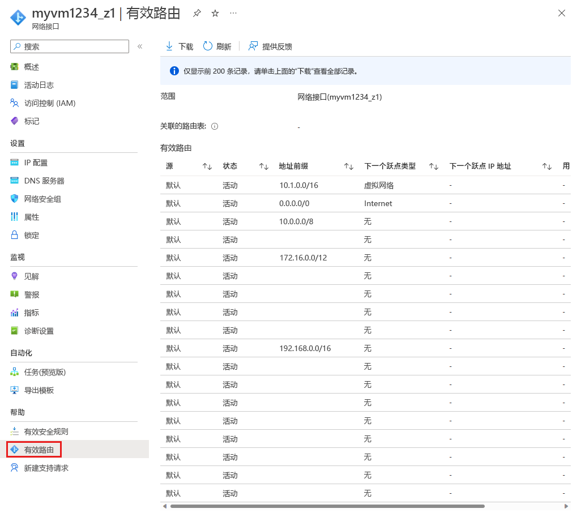Select the 0.0.0.0/0 address prefix cell
Viewport: 581px width, 517px height.
294,203
